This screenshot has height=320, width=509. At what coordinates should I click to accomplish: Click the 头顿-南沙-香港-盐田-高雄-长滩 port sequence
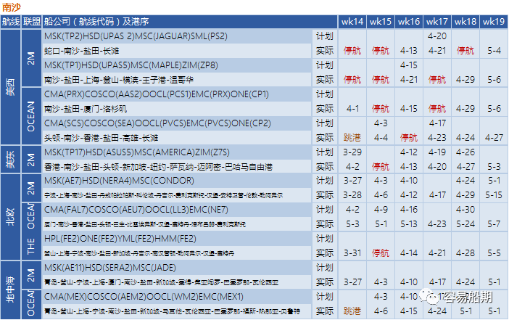(101, 138)
